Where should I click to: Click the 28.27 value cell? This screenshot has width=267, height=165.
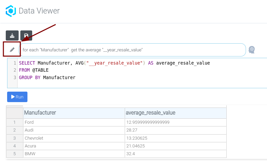tap(175, 130)
